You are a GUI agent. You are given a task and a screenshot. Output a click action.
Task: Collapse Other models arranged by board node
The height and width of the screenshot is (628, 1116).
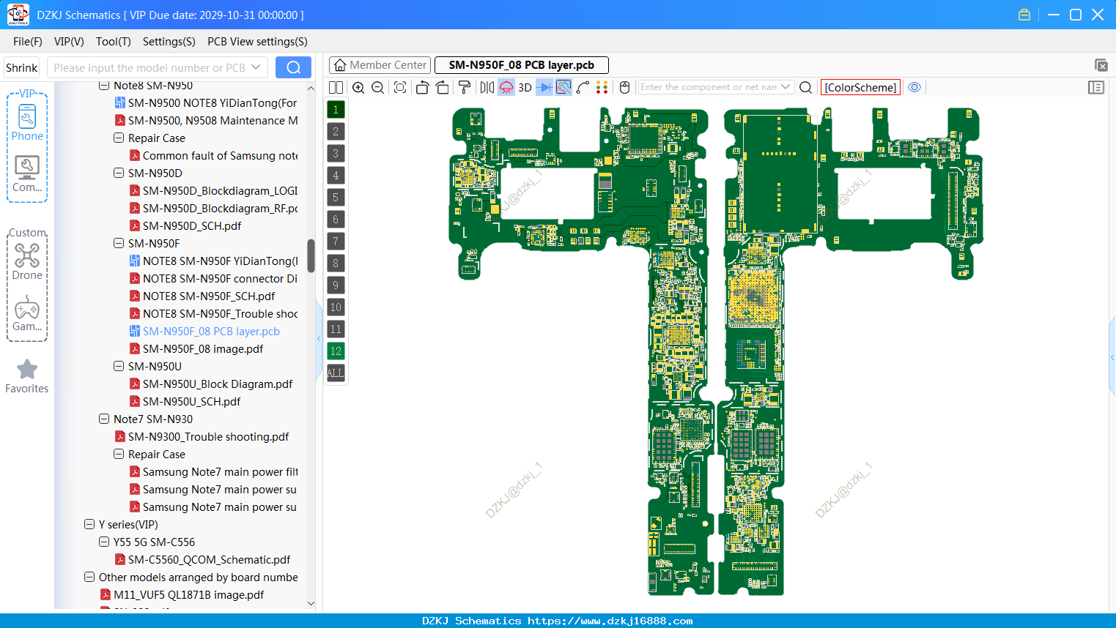point(89,577)
